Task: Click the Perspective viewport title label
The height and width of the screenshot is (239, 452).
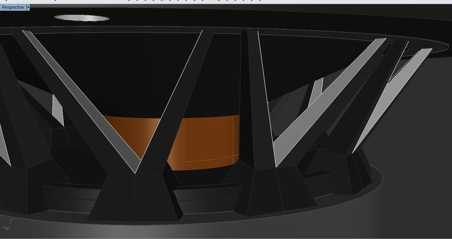Action: click(13, 7)
